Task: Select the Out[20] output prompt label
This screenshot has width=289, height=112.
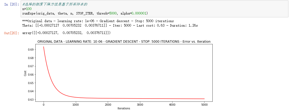Action: click(x=12, y=33)
